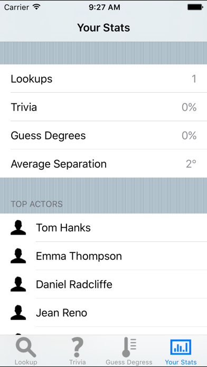Select the Guess Degrees percentage row
207x367 pixels.
point(103,136)
